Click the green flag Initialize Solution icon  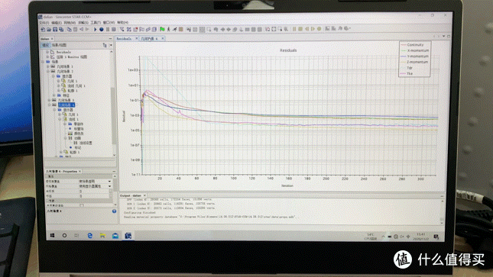click(162, 29)
